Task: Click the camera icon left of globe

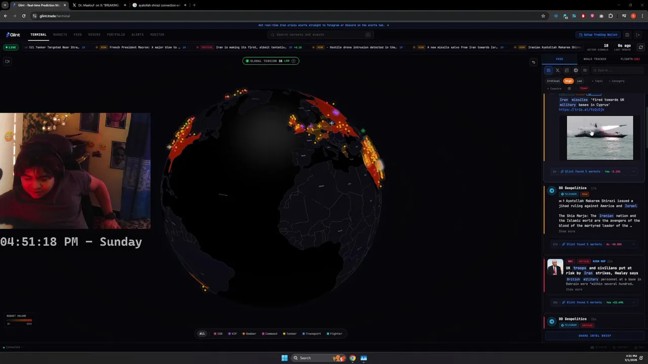Action: 7,61
